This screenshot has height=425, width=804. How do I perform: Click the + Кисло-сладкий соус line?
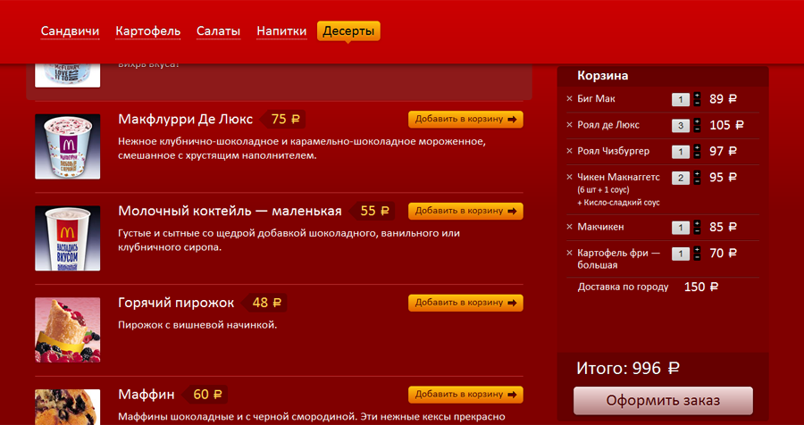click(x=618, y=203)
